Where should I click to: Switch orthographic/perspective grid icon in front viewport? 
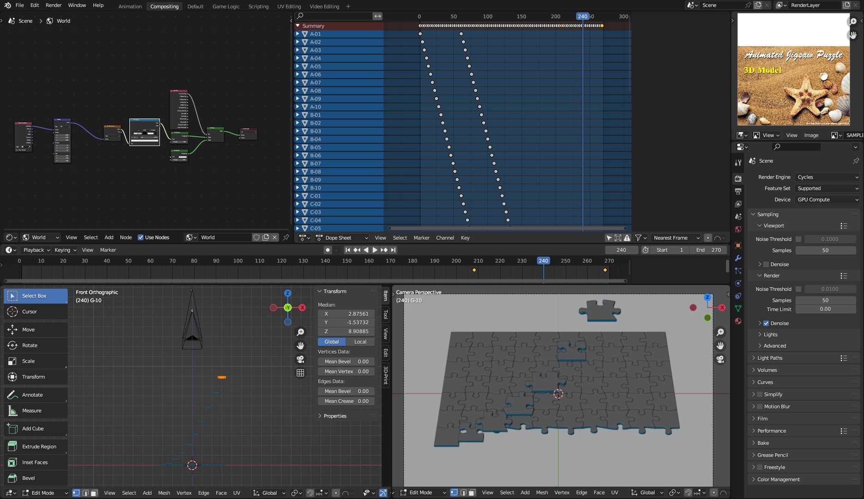point(300,372)
